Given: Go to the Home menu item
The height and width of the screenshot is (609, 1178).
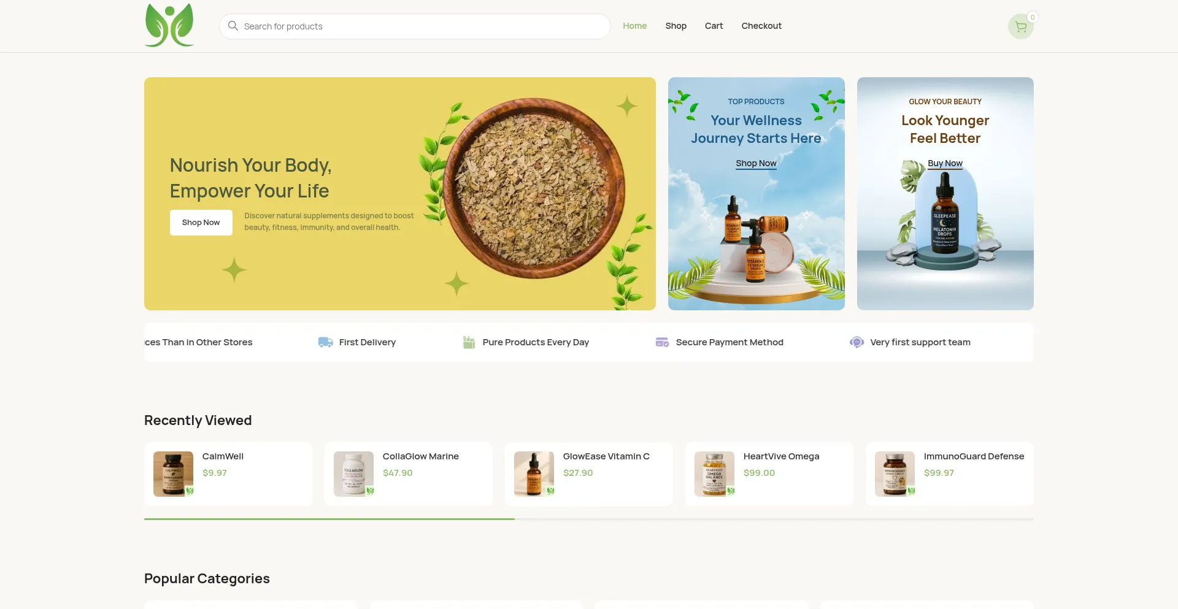Looking at the screenshot, I should coord(634,26).
